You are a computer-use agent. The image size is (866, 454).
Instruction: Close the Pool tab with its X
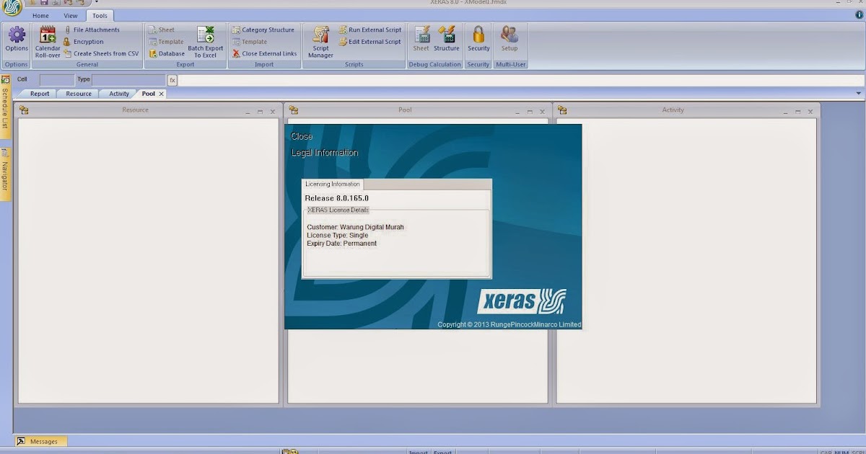point(162,94)
